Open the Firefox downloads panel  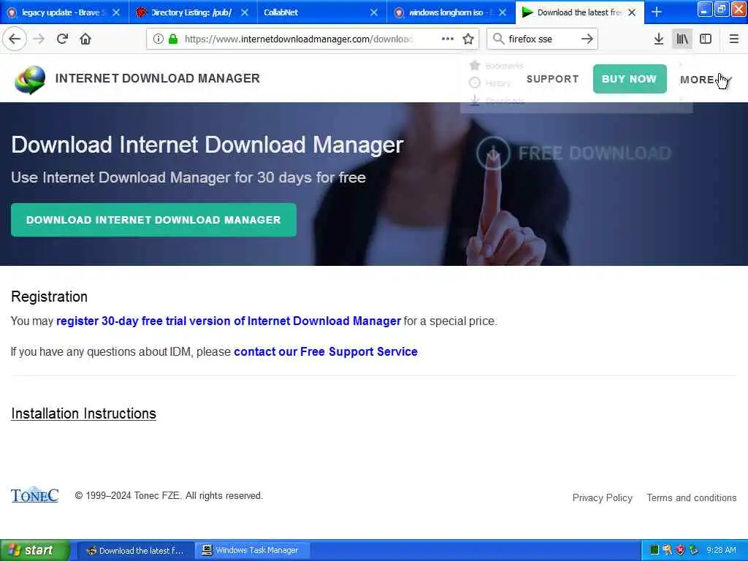(x=659, y=39)
